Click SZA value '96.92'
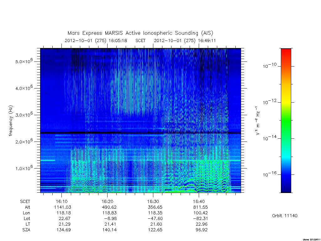This screenshot has height=241, width=321. [x=202, y=230]
